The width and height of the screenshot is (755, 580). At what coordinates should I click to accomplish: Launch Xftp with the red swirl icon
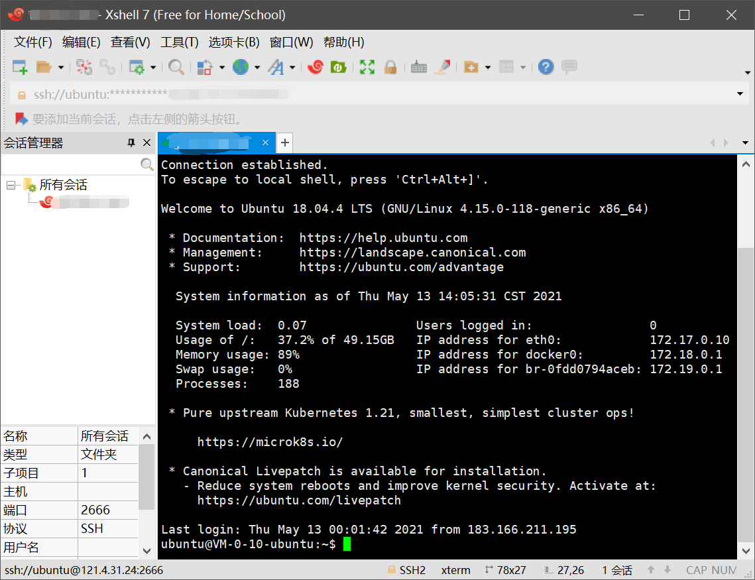pos(316,67)
